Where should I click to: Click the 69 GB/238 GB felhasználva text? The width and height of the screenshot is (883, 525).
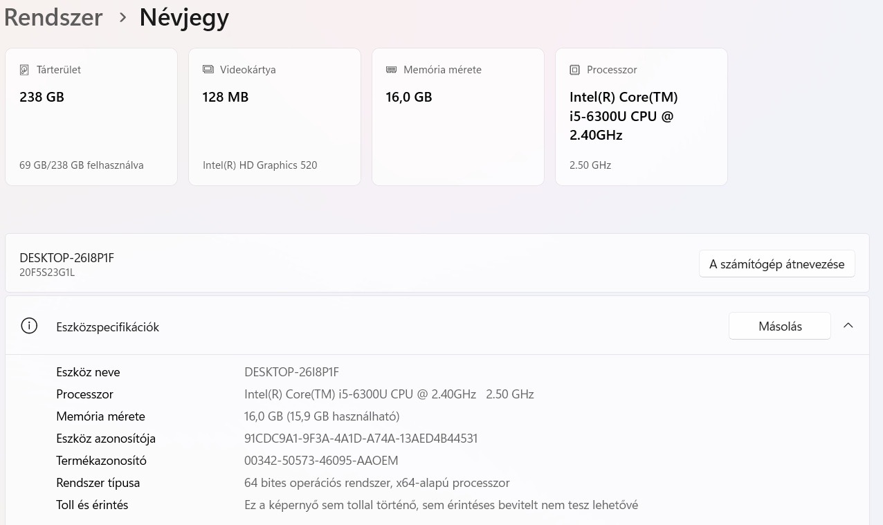tap(82, 165)
